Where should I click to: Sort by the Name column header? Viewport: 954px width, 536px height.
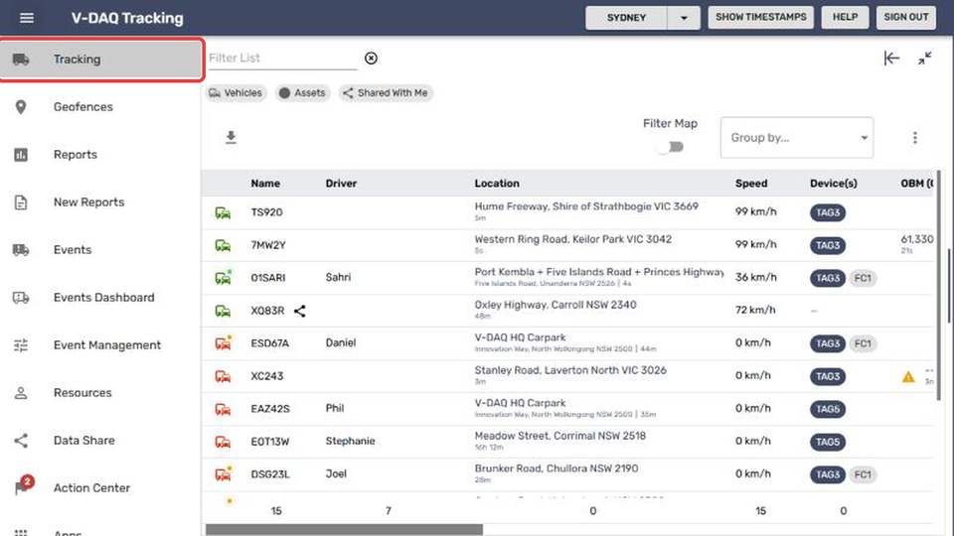tap(265, 184)
